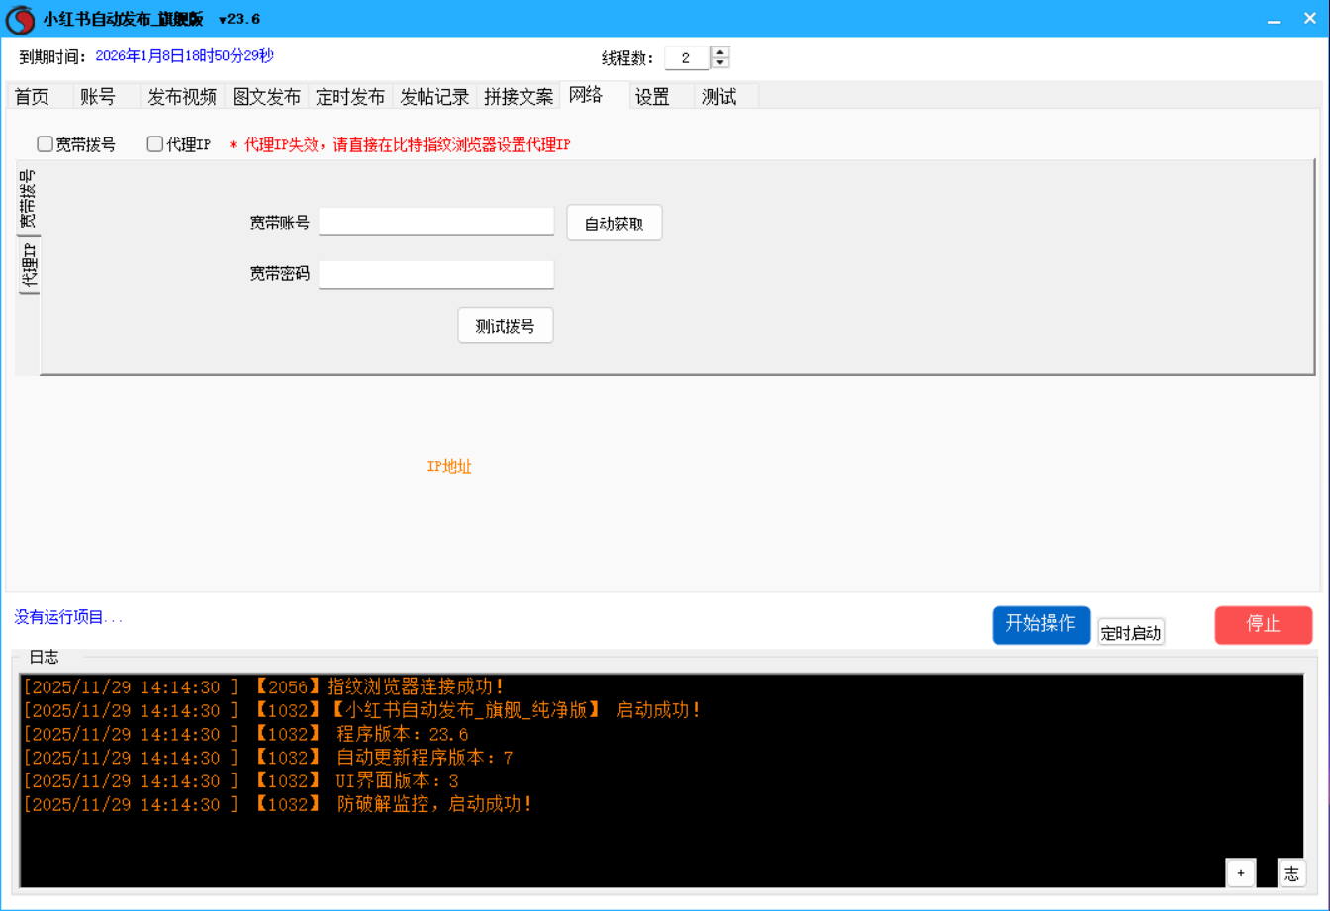Open the 账号 tab
The height and width of the screenshot is (911, 1330).
[x=98, y=97]
